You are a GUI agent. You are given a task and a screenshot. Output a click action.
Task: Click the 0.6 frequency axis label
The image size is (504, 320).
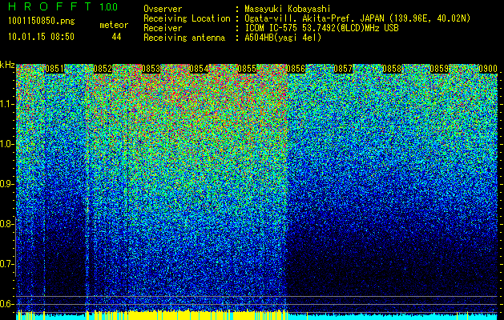point(7,304)
